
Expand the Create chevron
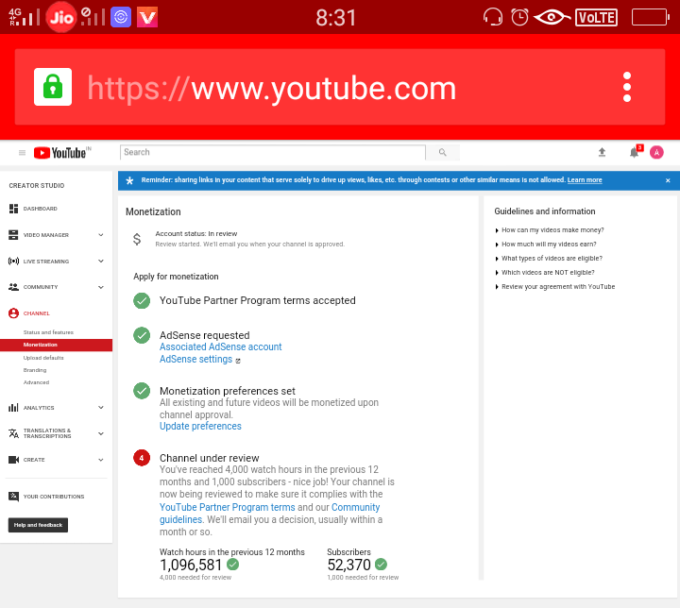(x=101, y=460)
